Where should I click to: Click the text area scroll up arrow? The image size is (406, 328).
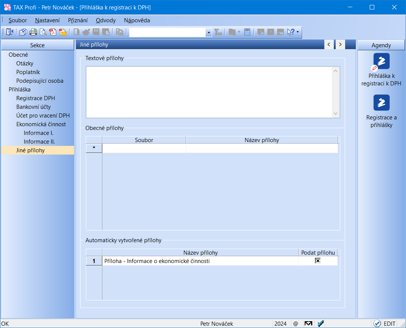tap(336, 71)
